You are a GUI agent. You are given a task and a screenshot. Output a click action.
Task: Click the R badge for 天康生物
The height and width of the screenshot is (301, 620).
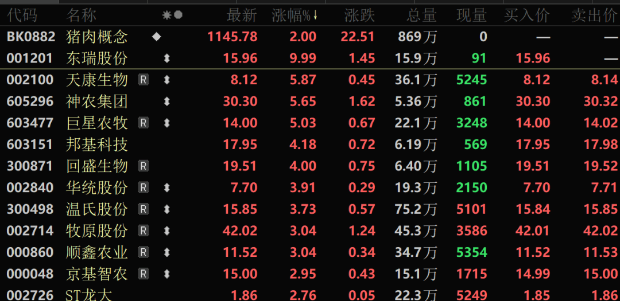pyautogui.click(x=143, y=80)
